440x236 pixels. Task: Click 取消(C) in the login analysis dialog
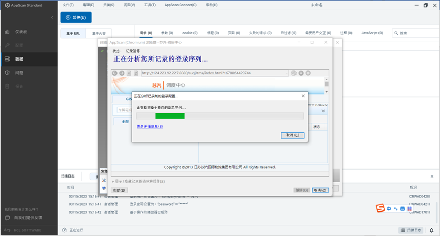[x=292, y=135]
